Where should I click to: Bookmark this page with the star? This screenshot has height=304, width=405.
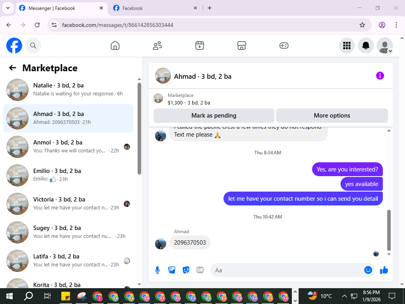click(362, 25)
